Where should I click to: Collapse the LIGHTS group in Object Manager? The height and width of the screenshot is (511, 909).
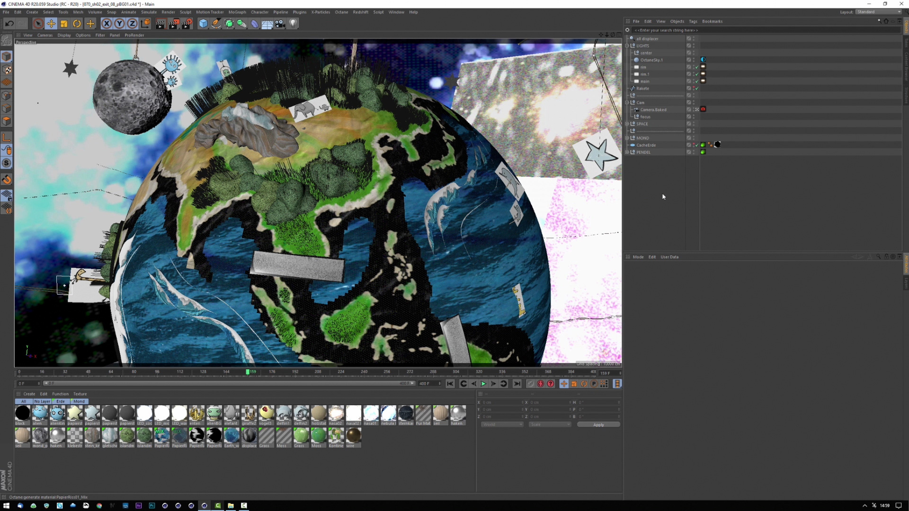click(627, 46)
